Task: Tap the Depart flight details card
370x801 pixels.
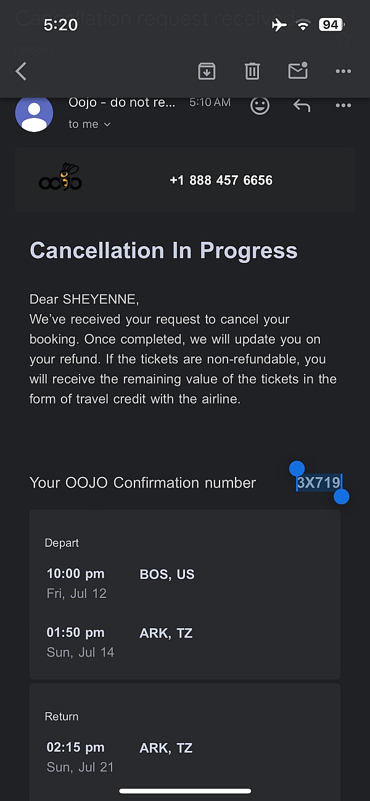Action: (x=185, y=594)
